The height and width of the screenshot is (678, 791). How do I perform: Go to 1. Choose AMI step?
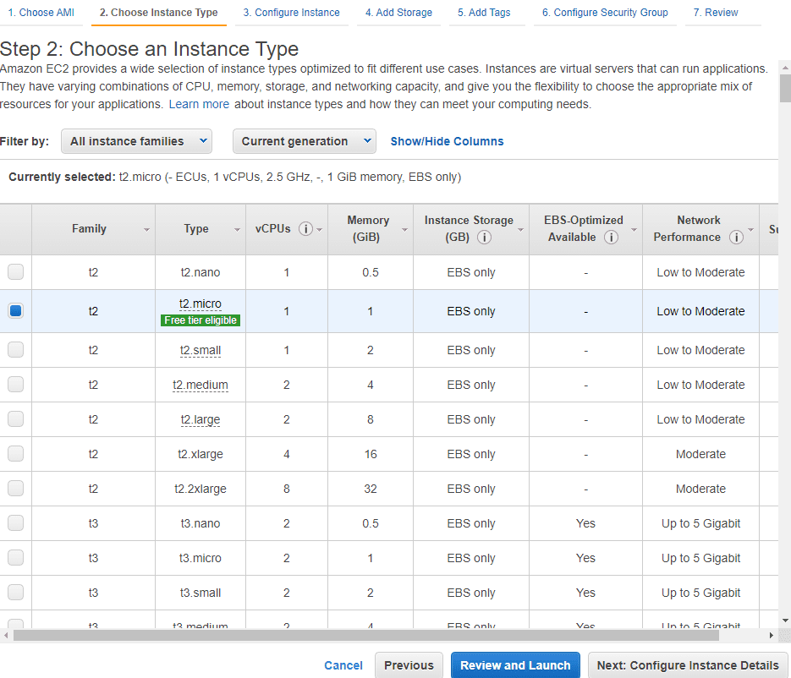[x=41, y=13]
